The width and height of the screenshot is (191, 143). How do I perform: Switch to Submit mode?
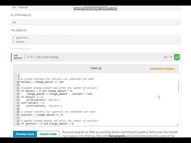(x=48, y=134)
